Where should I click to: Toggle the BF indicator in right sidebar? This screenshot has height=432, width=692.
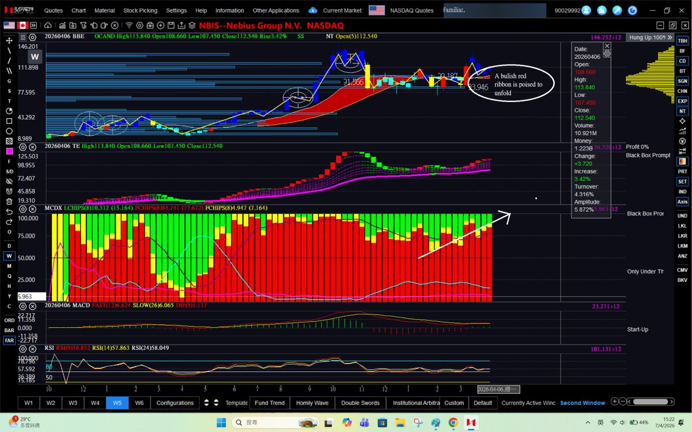pos(683,51)
